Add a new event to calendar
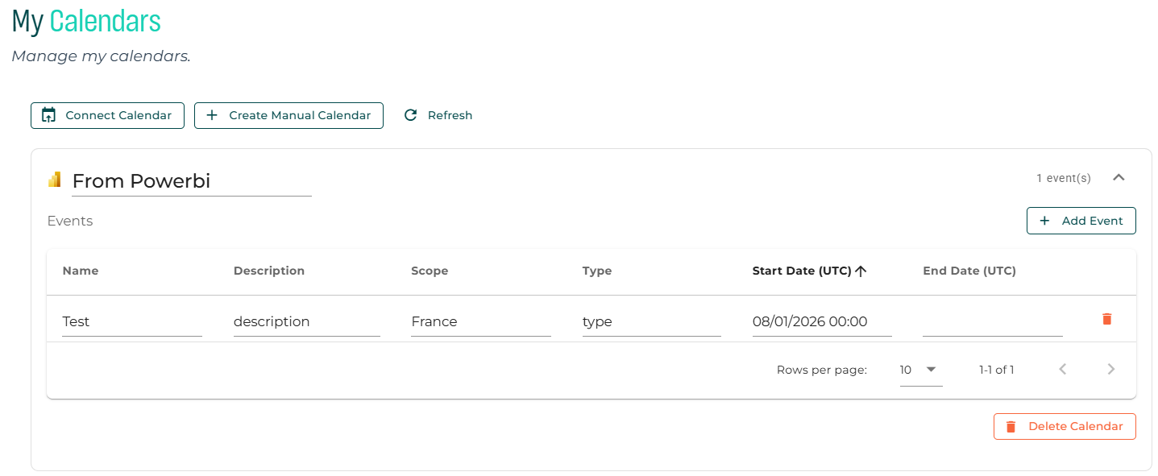Screen dimensions: 1158x476 click(x=1081, y=221)
